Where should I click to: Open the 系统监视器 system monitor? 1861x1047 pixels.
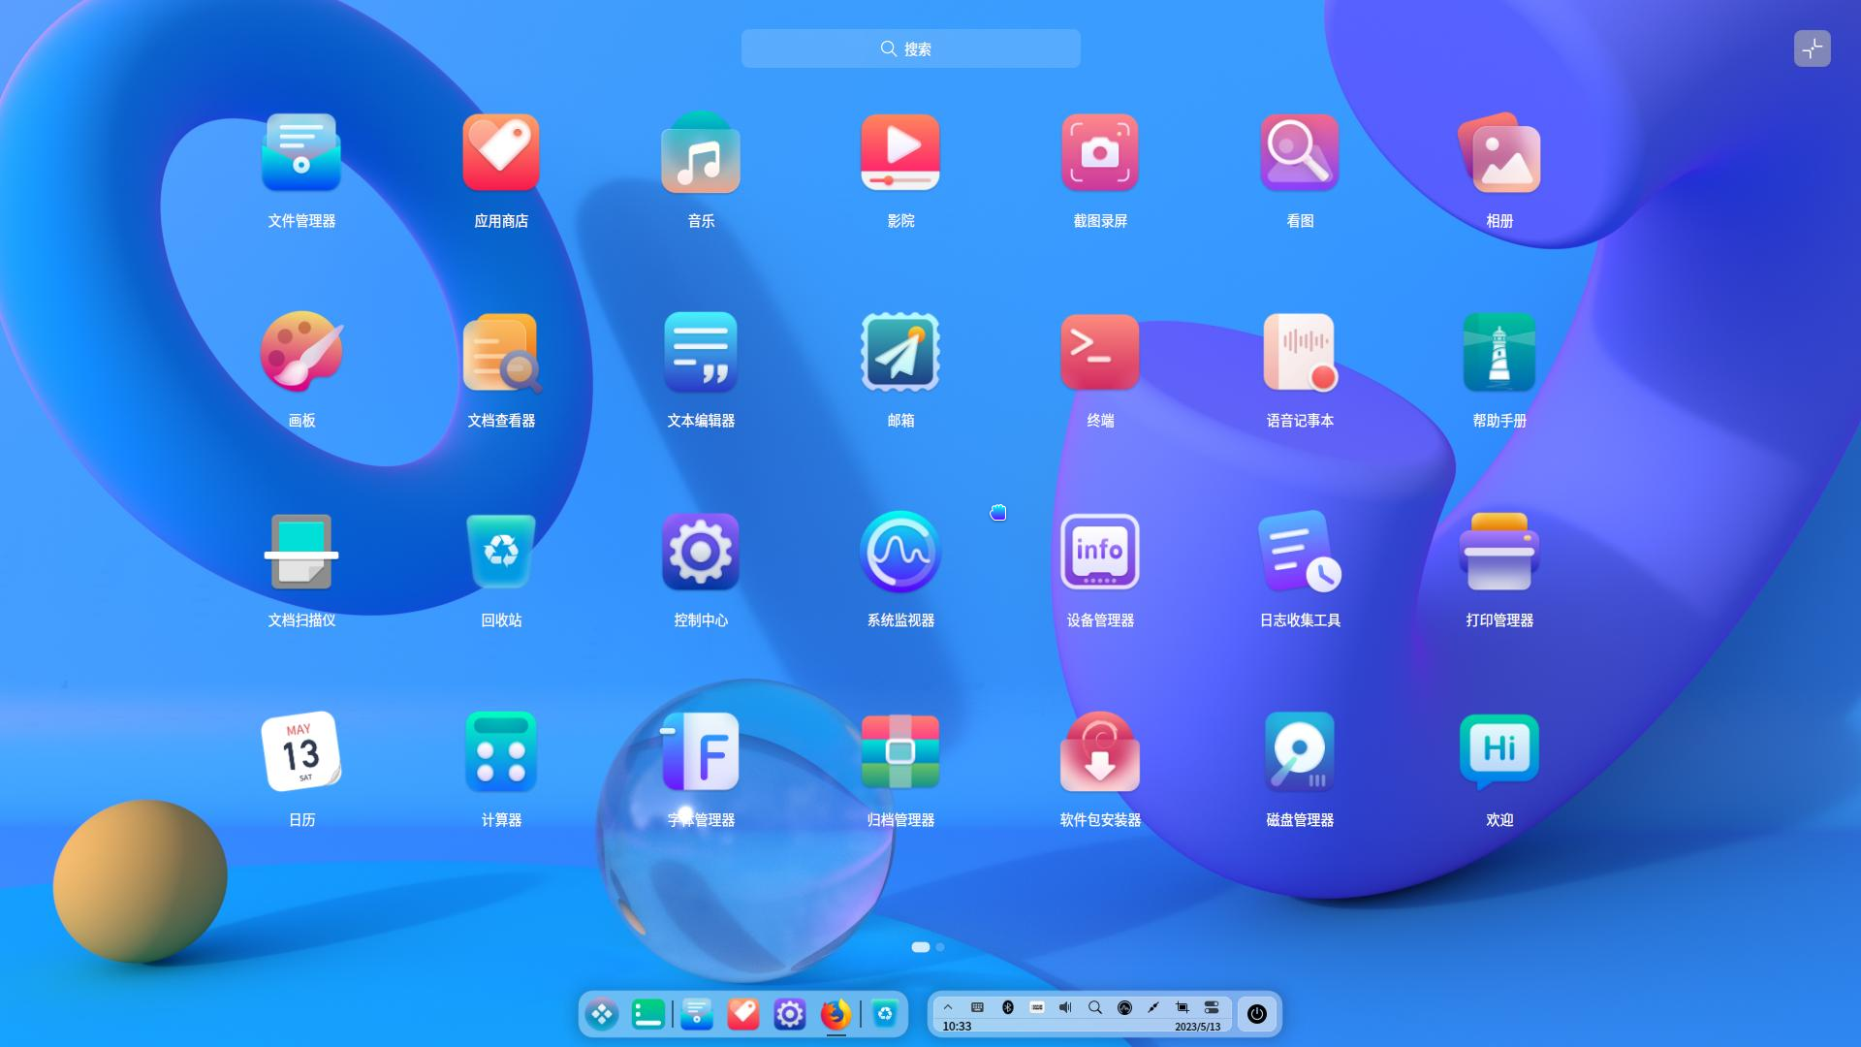point(899,552)
